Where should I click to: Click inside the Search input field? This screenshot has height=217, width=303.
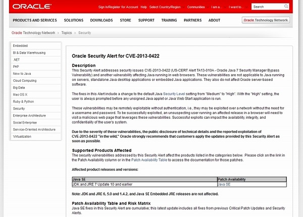[268, 7]
